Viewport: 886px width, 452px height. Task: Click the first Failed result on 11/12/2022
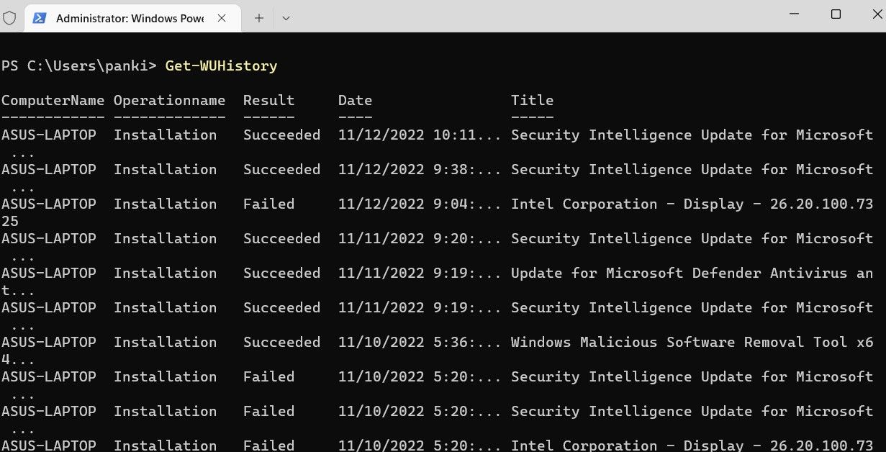(x=268, y=204)
